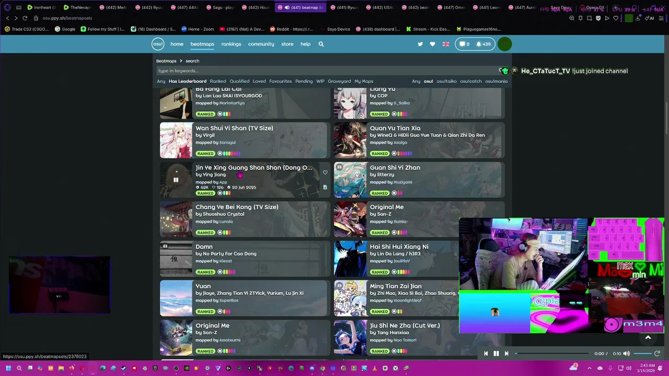The width and height of the screenshot is (669, 376).
Task: Click the Damn beatmap cover thumbnail
Action: (x=176, y=258)
